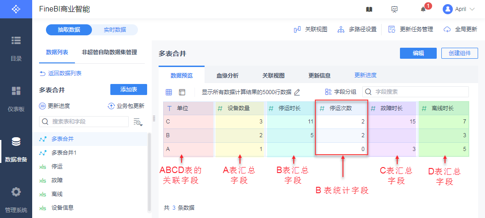Screen dimensions: 485x218
Task: Open the table filter options dropdown
Action: (137, 122)
